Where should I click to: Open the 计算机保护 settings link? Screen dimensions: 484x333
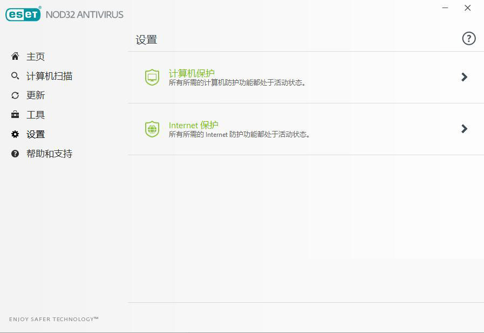(x=192, y=73)
